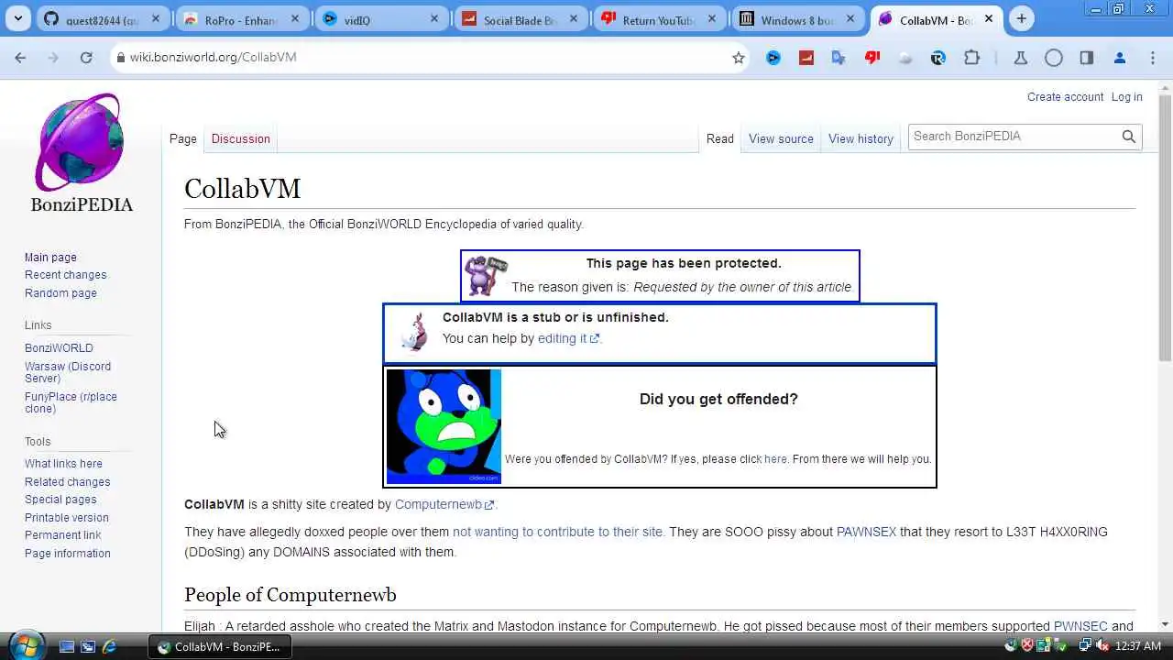Viewport: 1173px width, 660px height.
Task: Click the grey cloud extension icon
Action: tap(905, 57)
